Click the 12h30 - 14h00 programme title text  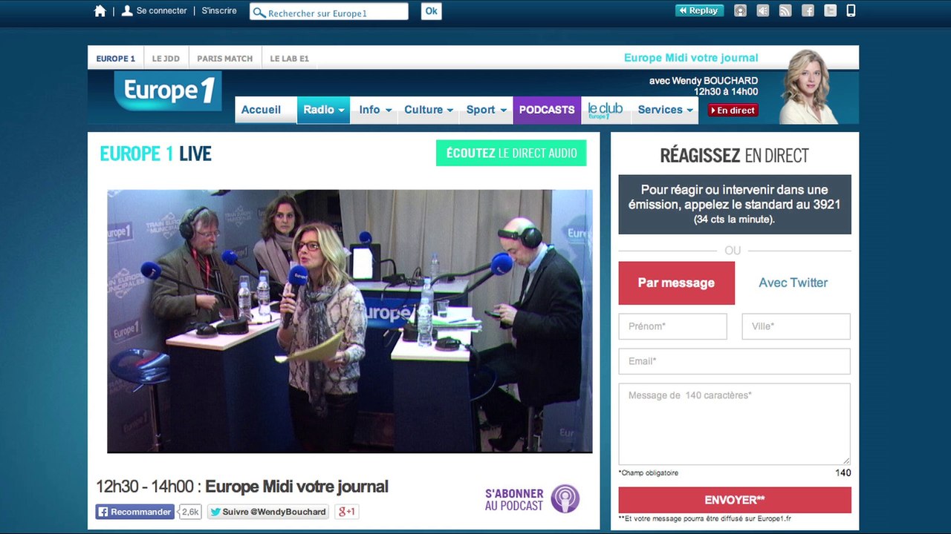(242, 487)
